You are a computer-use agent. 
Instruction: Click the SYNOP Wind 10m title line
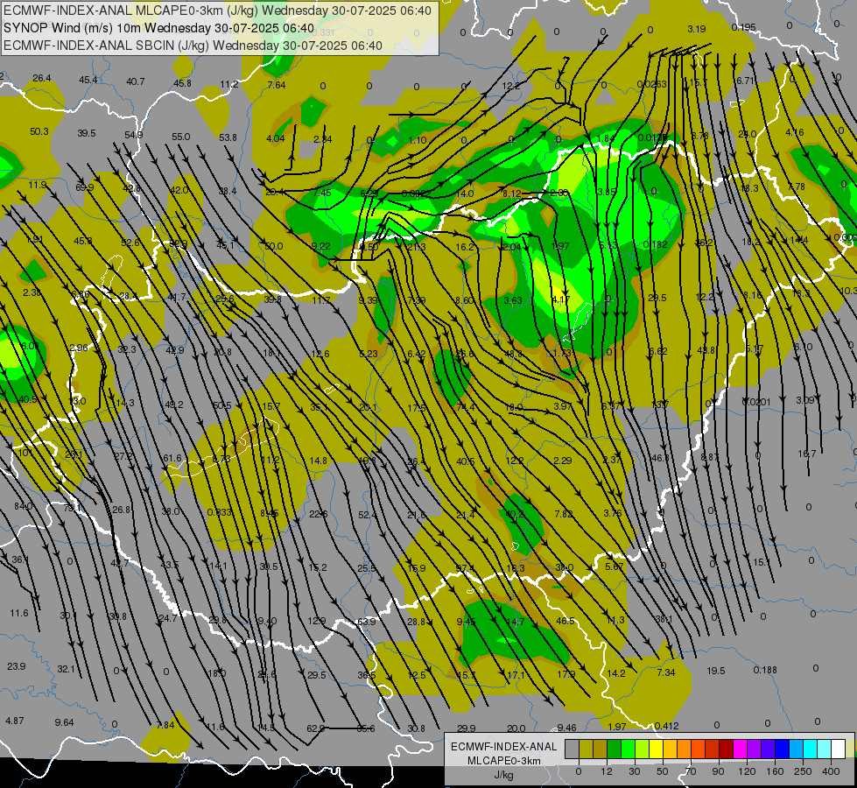(158, 28)
